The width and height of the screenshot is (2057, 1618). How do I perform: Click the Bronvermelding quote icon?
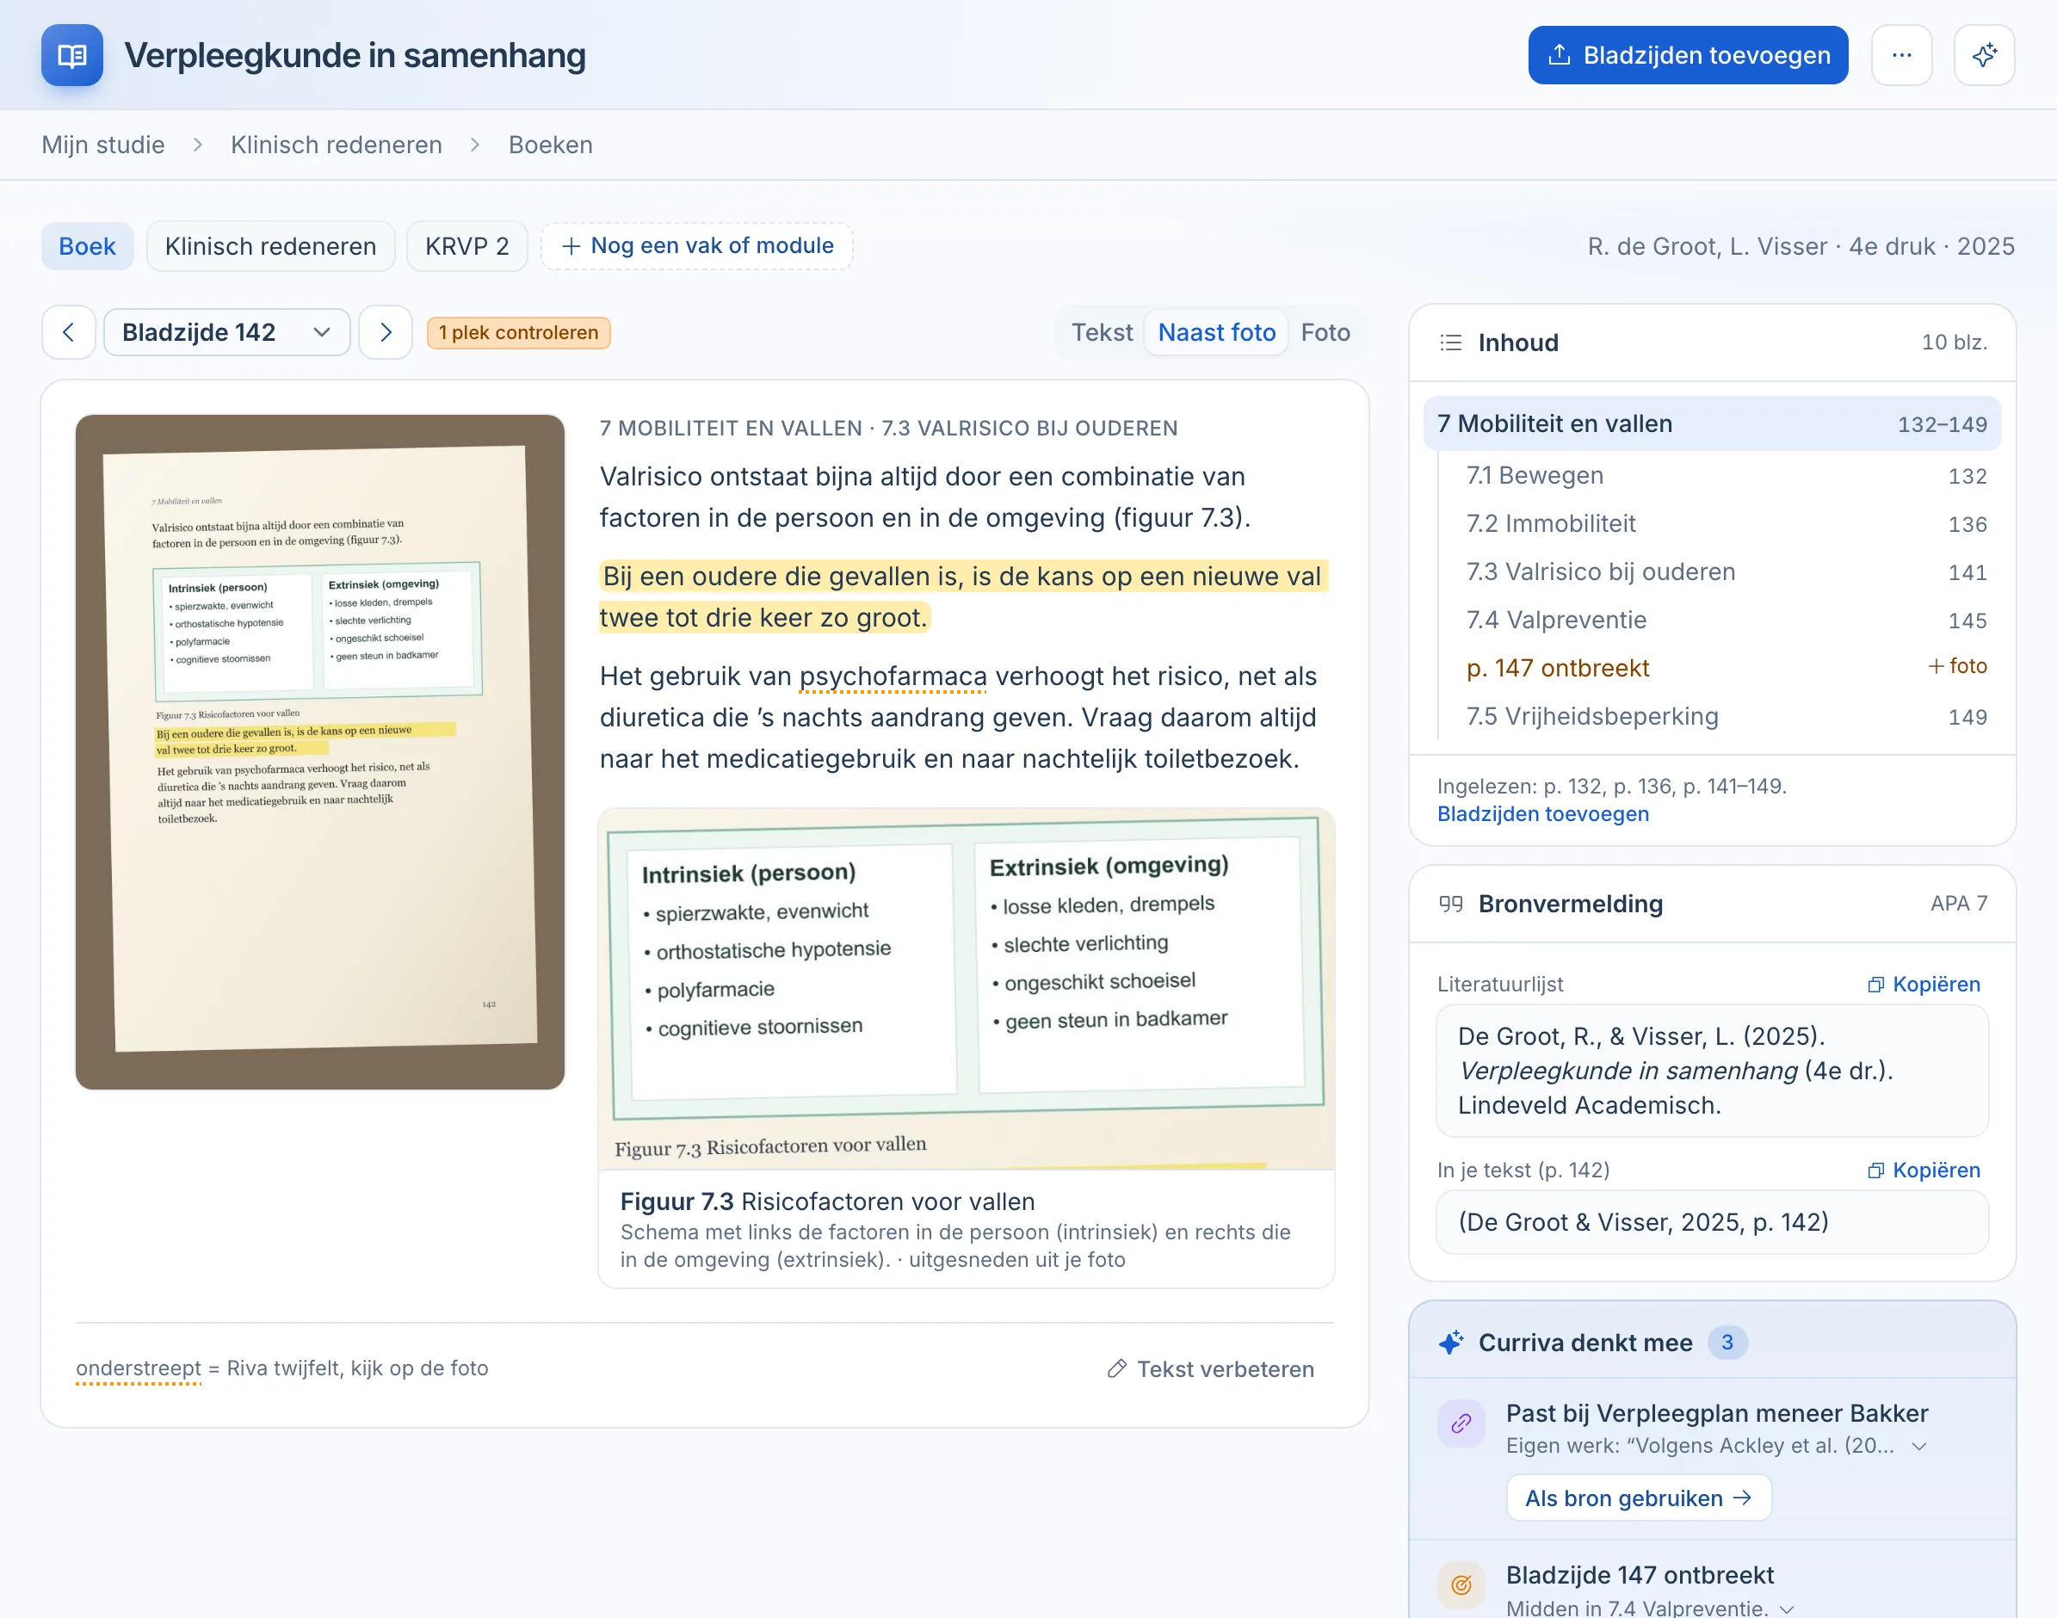1450,904
